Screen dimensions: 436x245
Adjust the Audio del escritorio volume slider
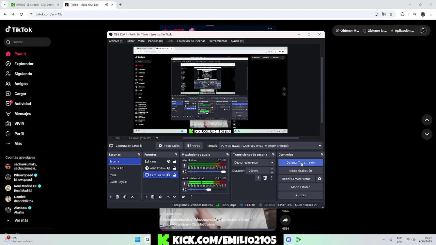(x=207, y=190)
